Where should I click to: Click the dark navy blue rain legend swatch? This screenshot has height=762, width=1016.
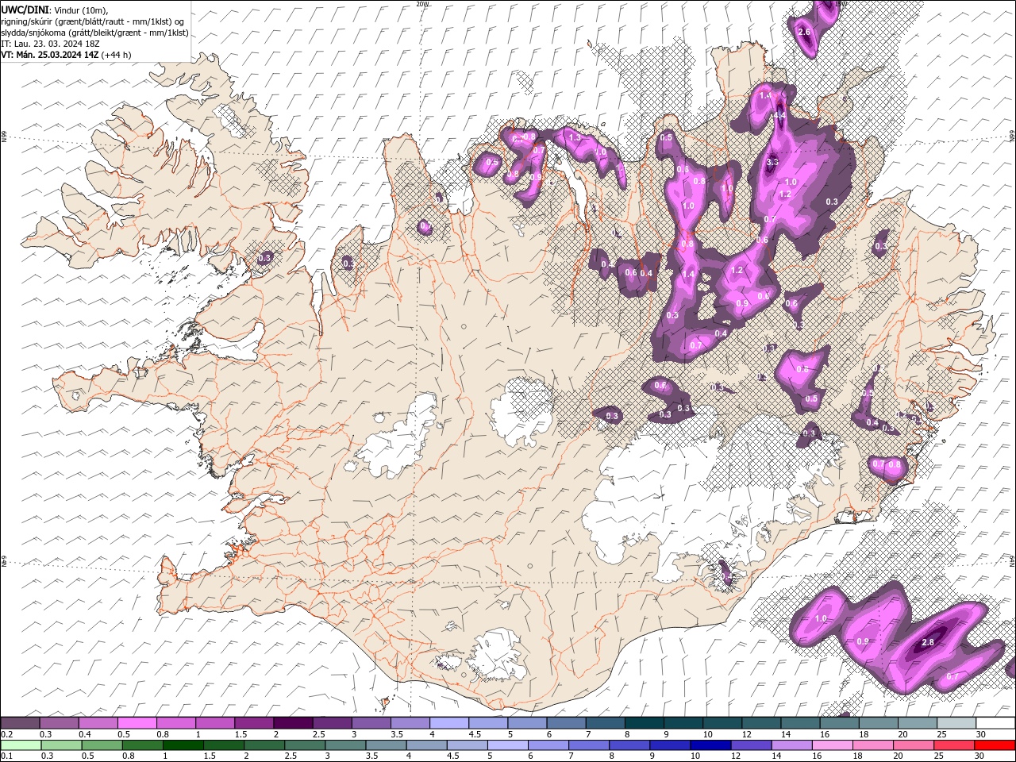click(x=711, y=745)
